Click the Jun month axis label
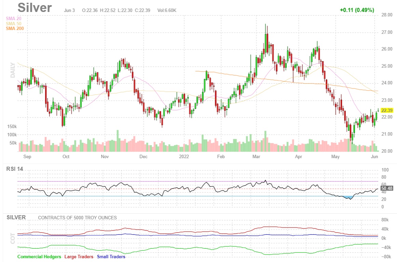Image resolution: width=397 pixels, height=262 pixels. (x=374, y=156)
